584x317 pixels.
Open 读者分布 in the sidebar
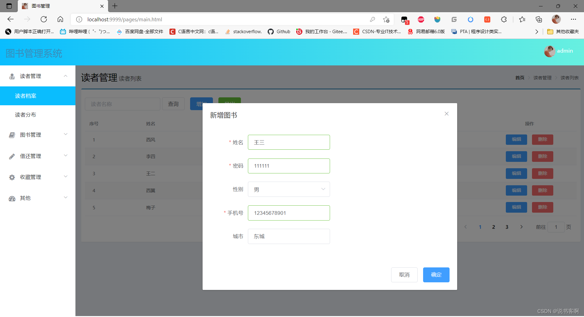click(x=38, y=115)
